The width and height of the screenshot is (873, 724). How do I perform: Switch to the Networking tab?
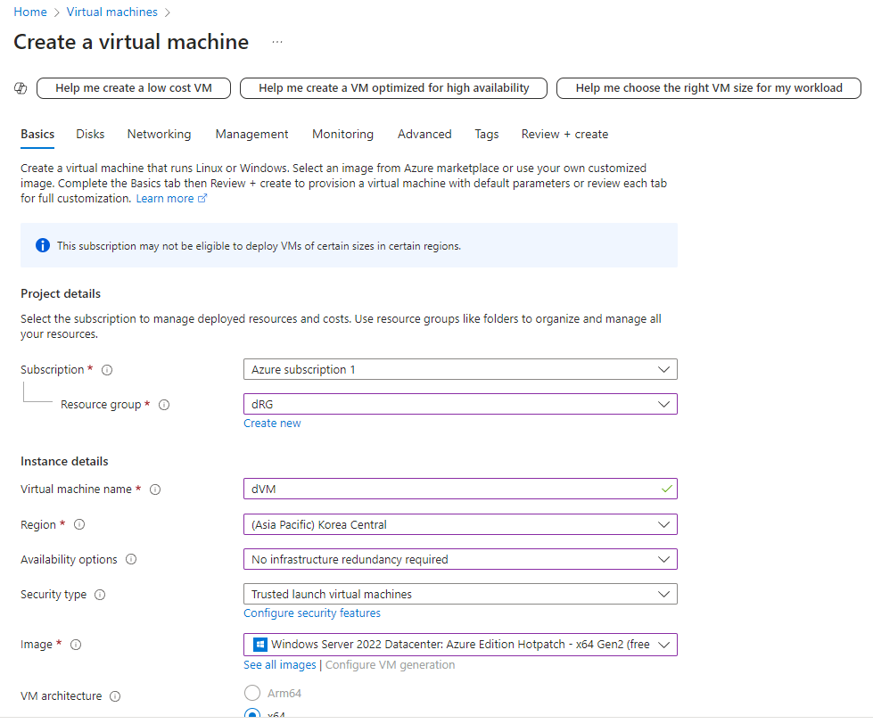tap(160, 134)
